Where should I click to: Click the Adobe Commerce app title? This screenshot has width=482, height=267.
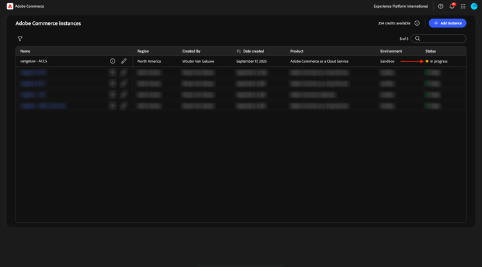30,6
